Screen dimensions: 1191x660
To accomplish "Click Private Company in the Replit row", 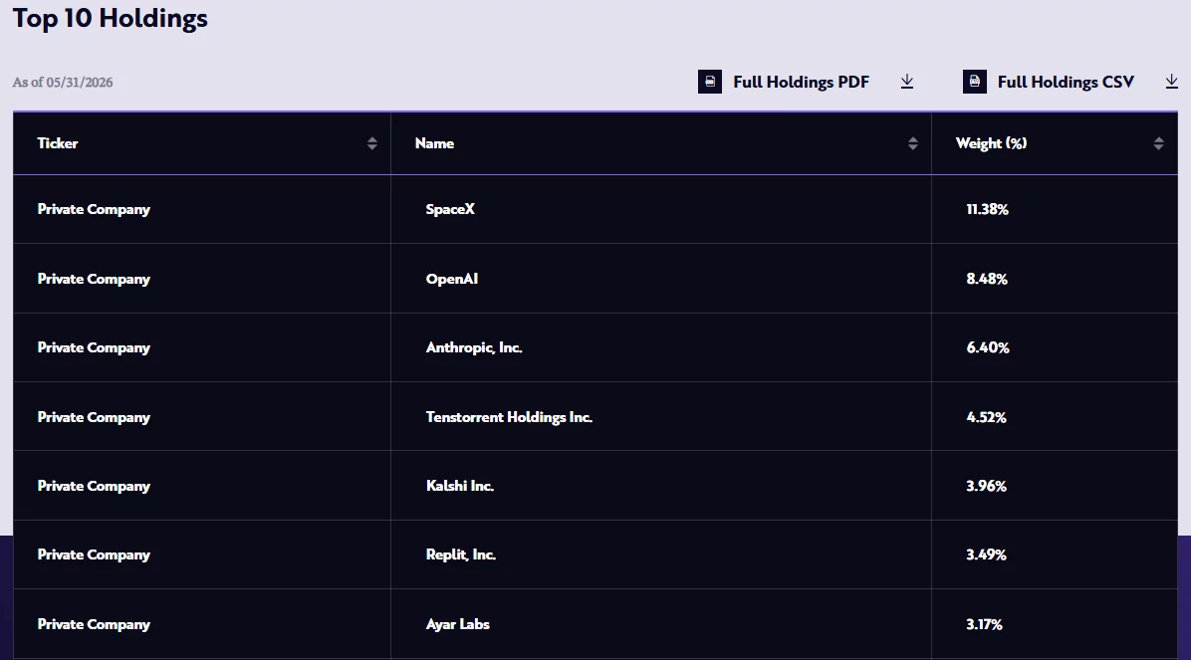I will pyautogui.click(x=94, y=555).
